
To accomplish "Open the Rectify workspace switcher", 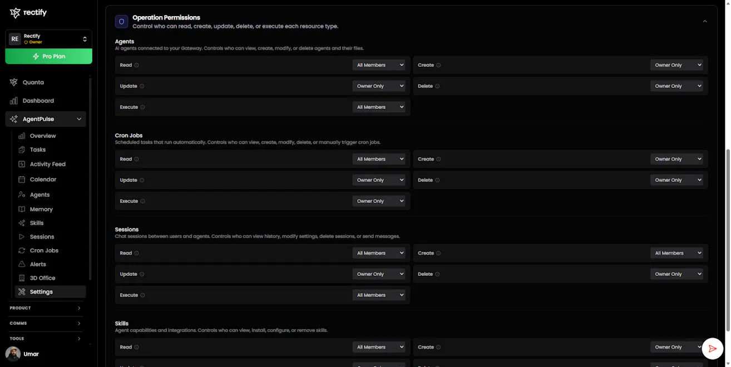I will coord(49,39).
